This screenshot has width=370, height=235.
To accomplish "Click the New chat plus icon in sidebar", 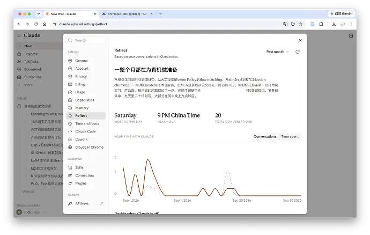I will click(19, 46).
